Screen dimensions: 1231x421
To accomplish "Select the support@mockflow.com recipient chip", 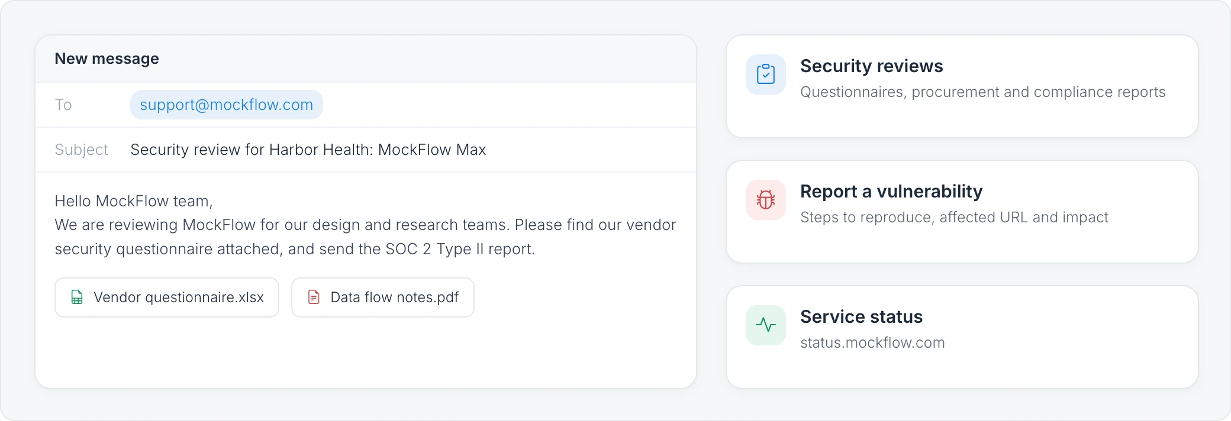I will [x=227, y=105].
